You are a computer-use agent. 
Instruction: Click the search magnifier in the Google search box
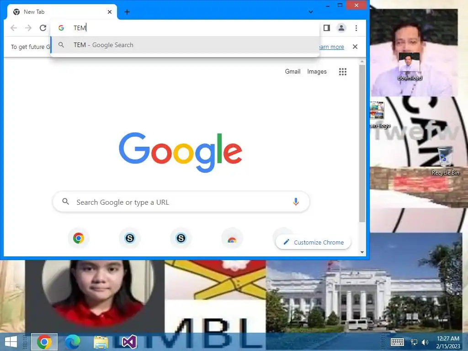coord(66,202)
